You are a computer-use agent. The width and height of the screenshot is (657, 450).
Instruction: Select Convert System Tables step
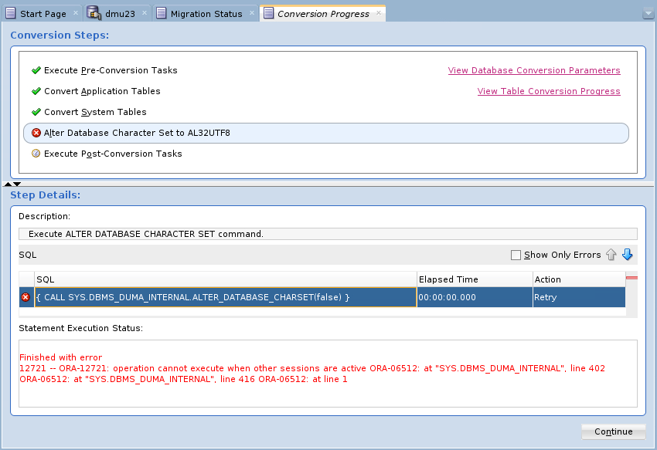(x=95, y=112)
